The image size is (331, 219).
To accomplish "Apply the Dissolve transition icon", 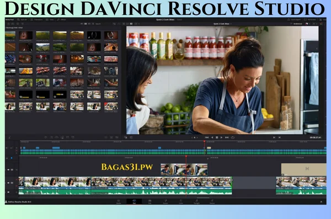I will click(x=111, y=137).
